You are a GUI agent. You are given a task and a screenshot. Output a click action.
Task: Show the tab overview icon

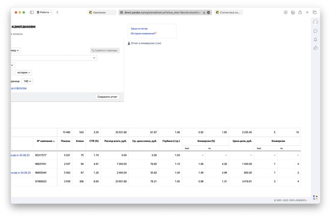tap(314, 12)
